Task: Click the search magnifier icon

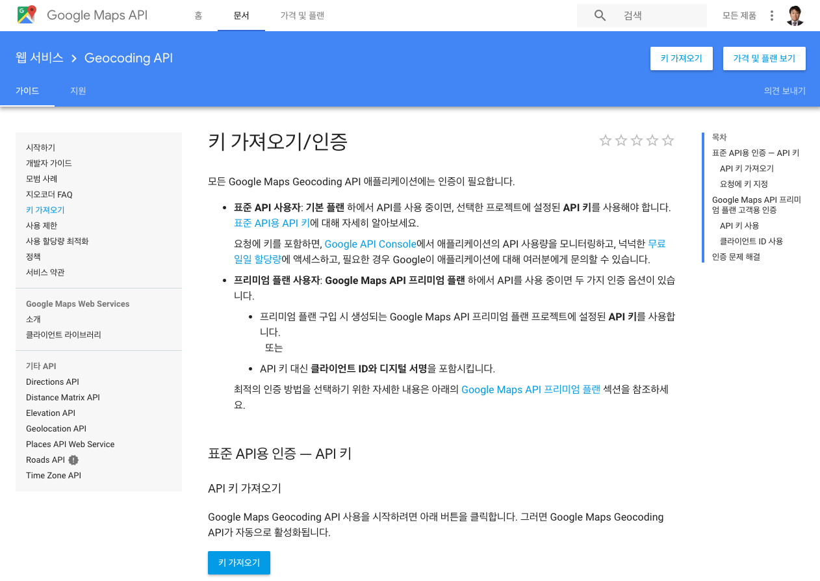Action: click(x=600, y=16)
